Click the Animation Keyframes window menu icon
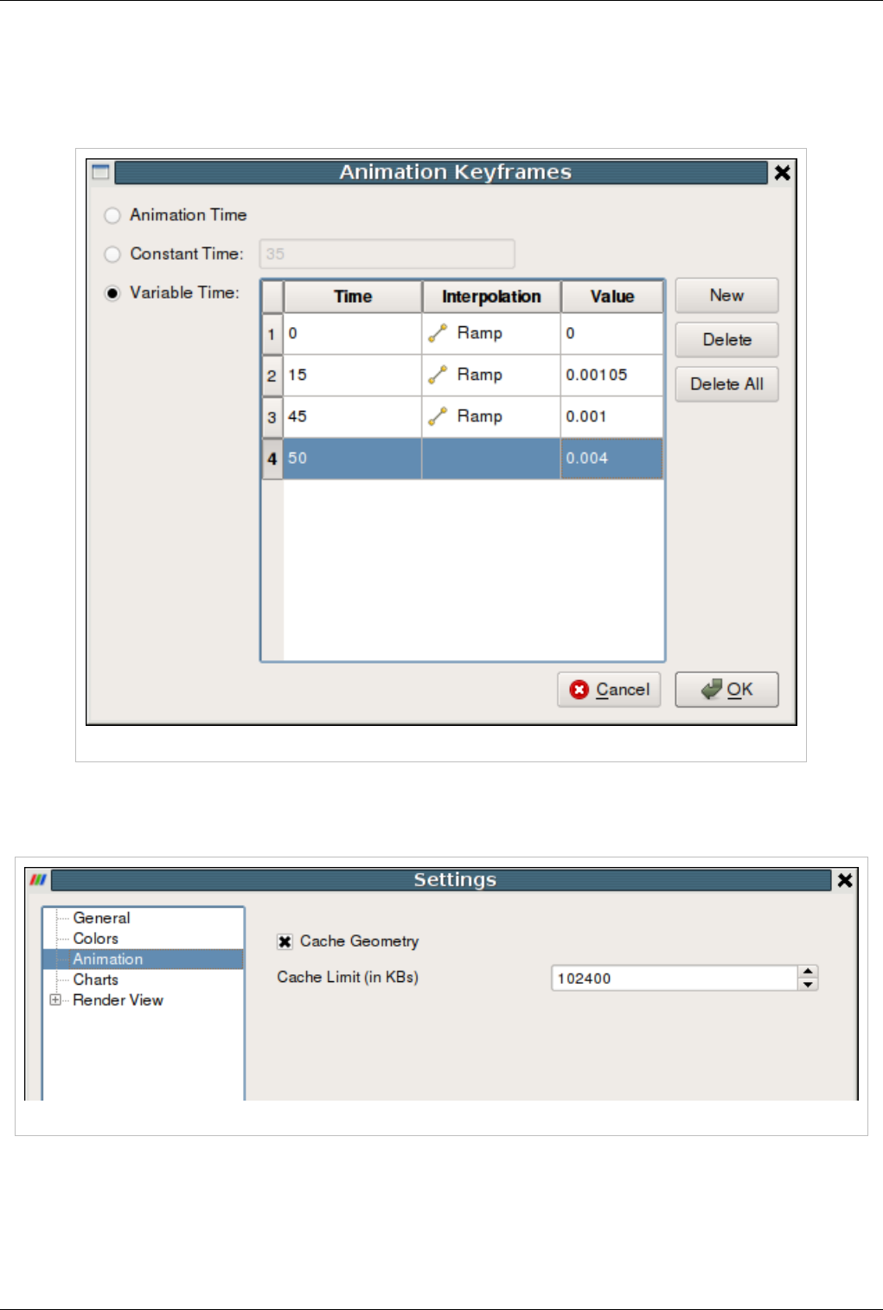Viewport: 883px width, 1310px height. click(100, 171)
